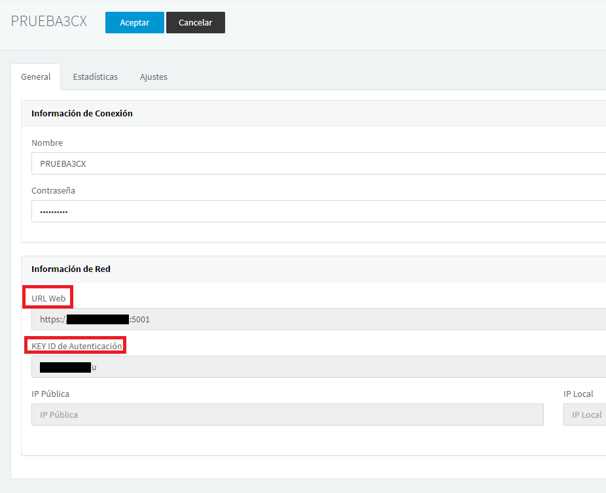Click the IP Local label text
This screenshot has width=606, height=493.
tap(578, 394)
